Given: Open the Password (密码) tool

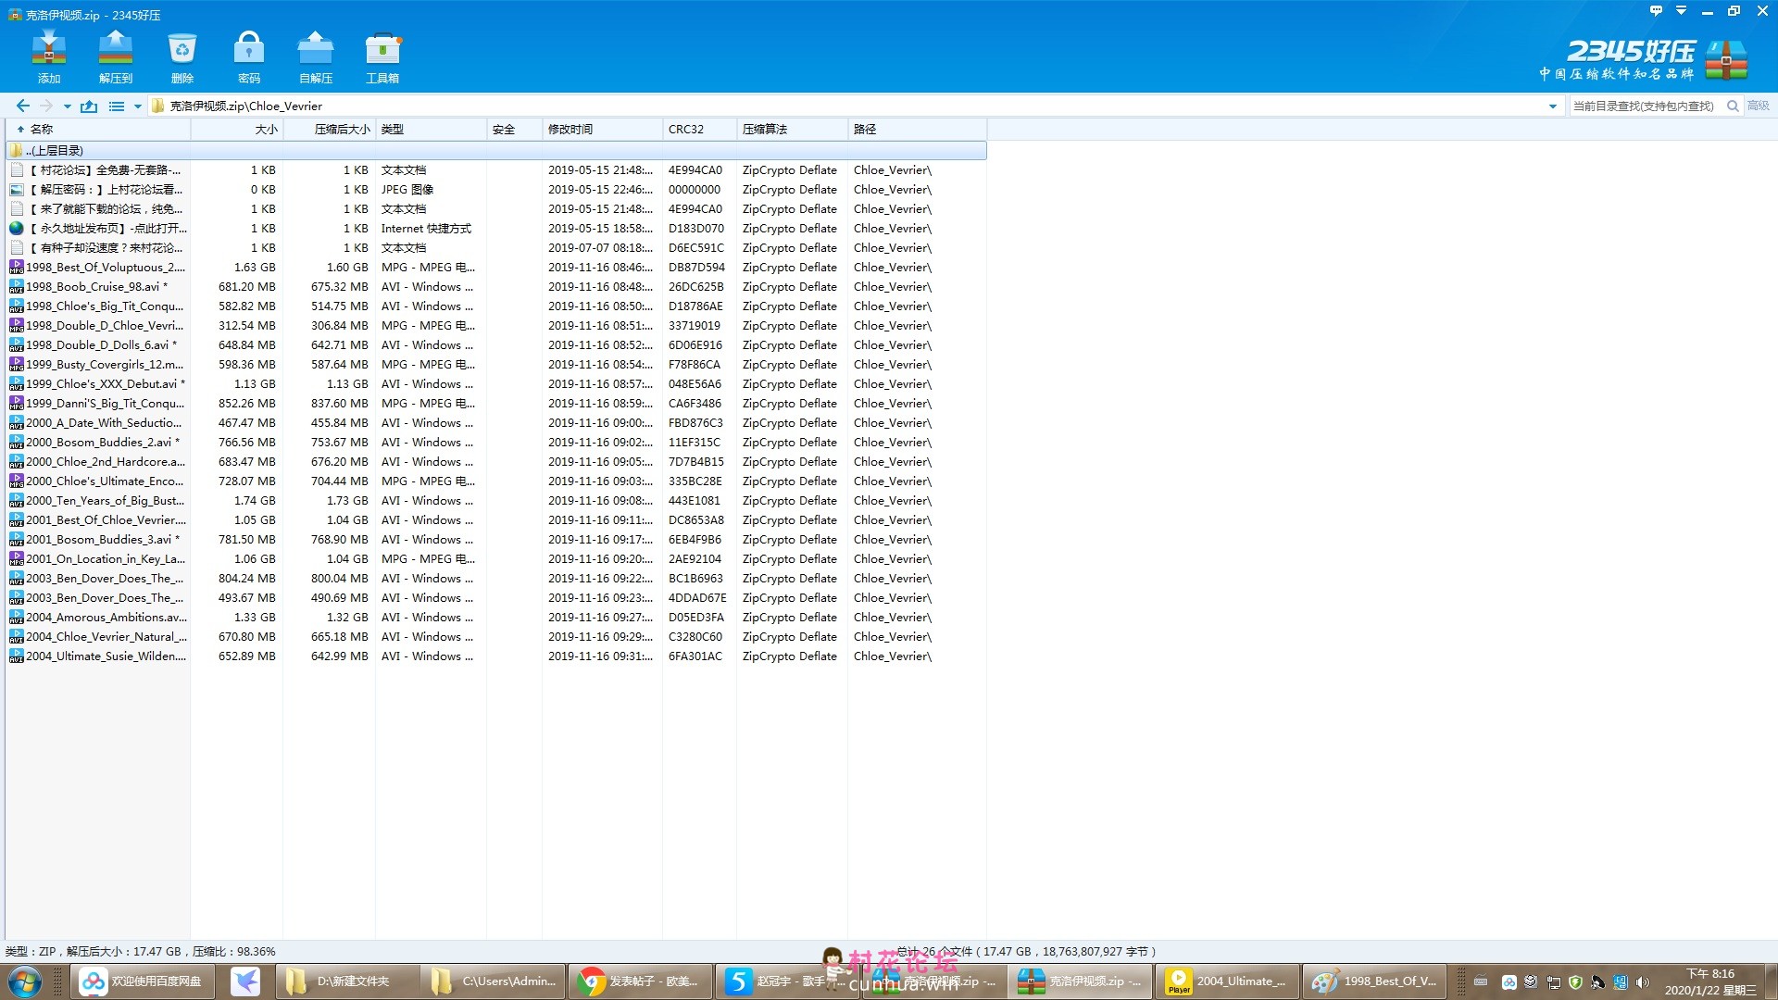Looking at the screenshot, I should 249,57.
